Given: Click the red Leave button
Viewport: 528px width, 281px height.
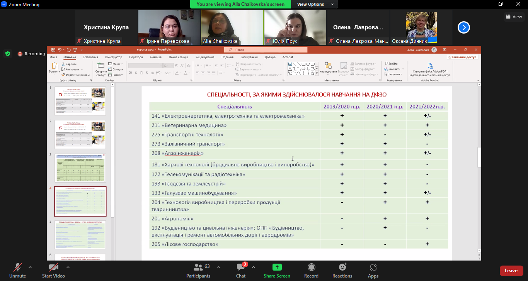Looking at the screenshot, I should coord(511,271).
